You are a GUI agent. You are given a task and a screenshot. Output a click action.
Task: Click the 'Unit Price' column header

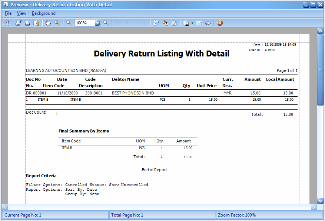click(207, 86)
